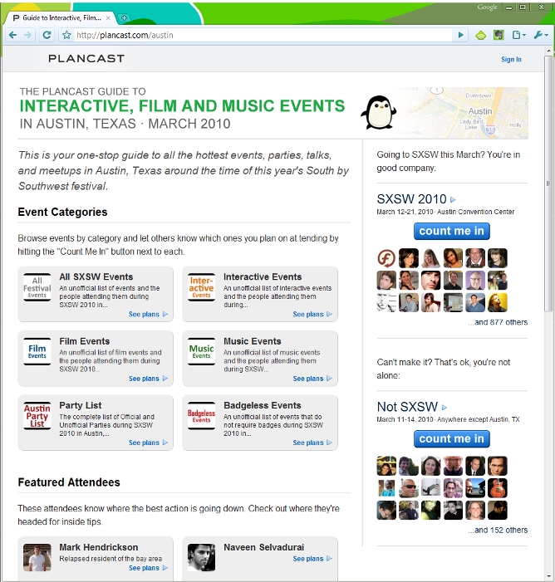The image size is (555, 582).
Task: Open the Music Events heading
Action: [x=253, y=341]
